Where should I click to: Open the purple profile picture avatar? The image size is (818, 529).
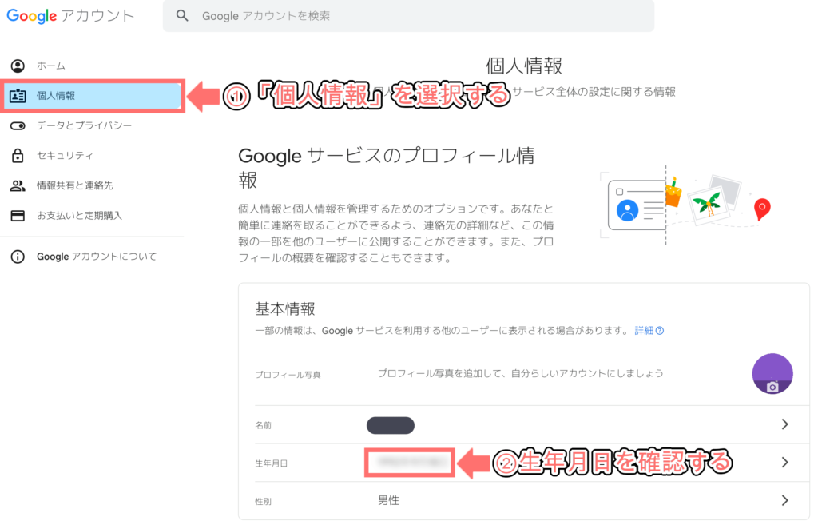(x=772, y=373)
